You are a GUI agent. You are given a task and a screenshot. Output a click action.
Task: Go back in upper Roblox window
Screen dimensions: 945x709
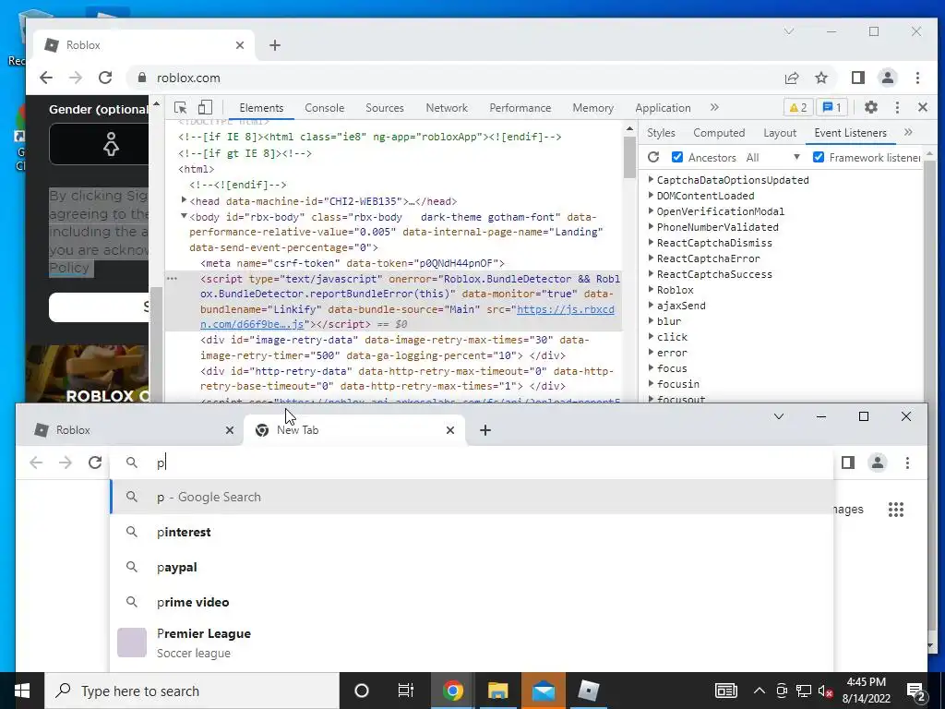(46, 78)
